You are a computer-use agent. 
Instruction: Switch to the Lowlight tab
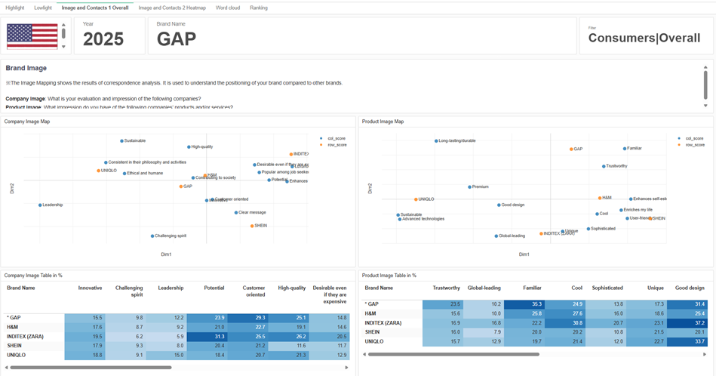(x=43, y=8)
